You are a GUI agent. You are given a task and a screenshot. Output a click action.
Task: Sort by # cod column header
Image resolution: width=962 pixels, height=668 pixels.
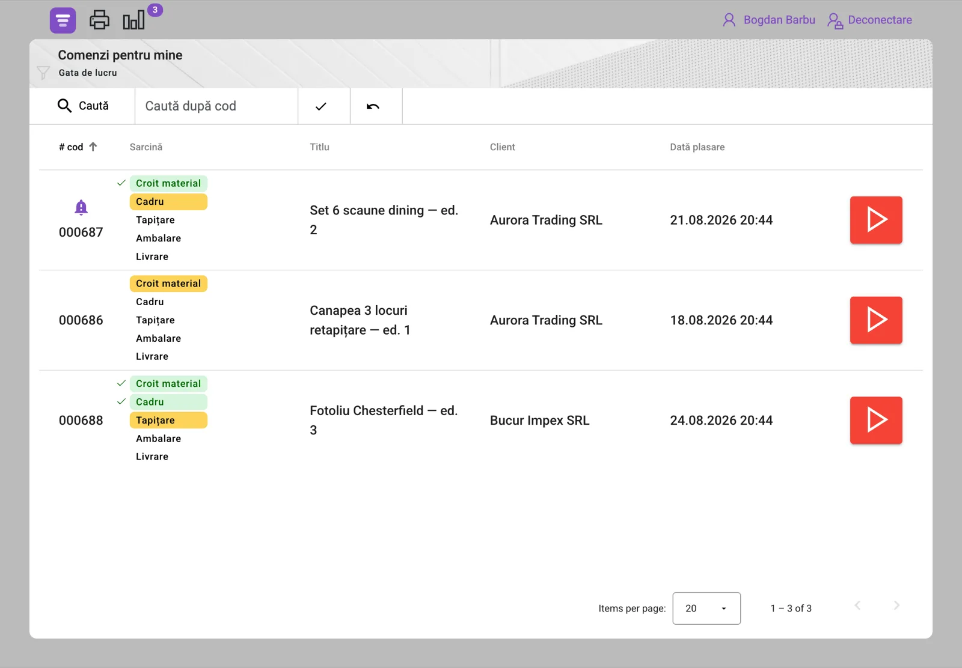click(71, 147)
